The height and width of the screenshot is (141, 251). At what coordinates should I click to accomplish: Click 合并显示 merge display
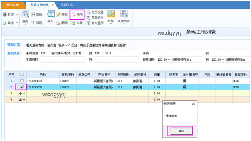[95, 23]
